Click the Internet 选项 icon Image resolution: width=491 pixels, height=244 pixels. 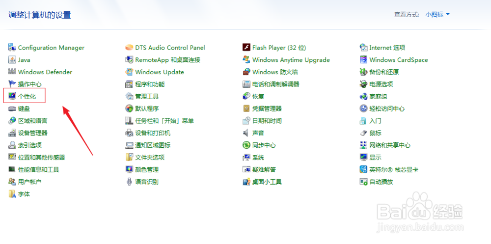[363, 48]
